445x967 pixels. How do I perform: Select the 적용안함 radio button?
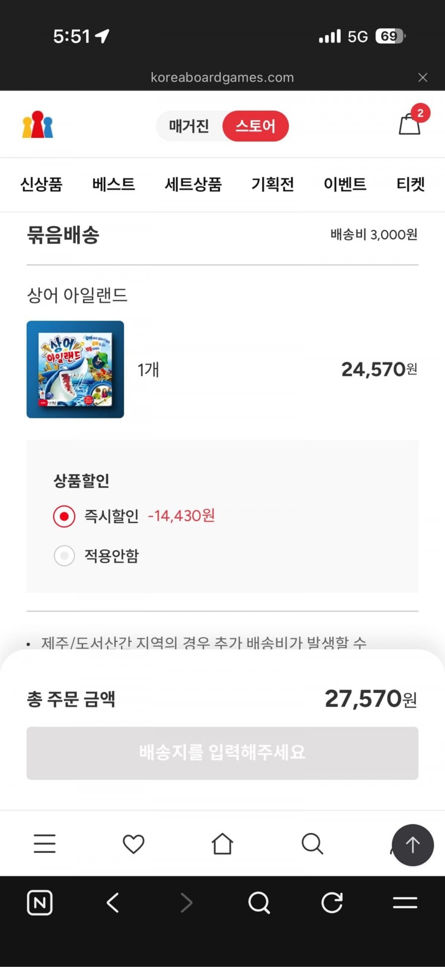(64, 556)
